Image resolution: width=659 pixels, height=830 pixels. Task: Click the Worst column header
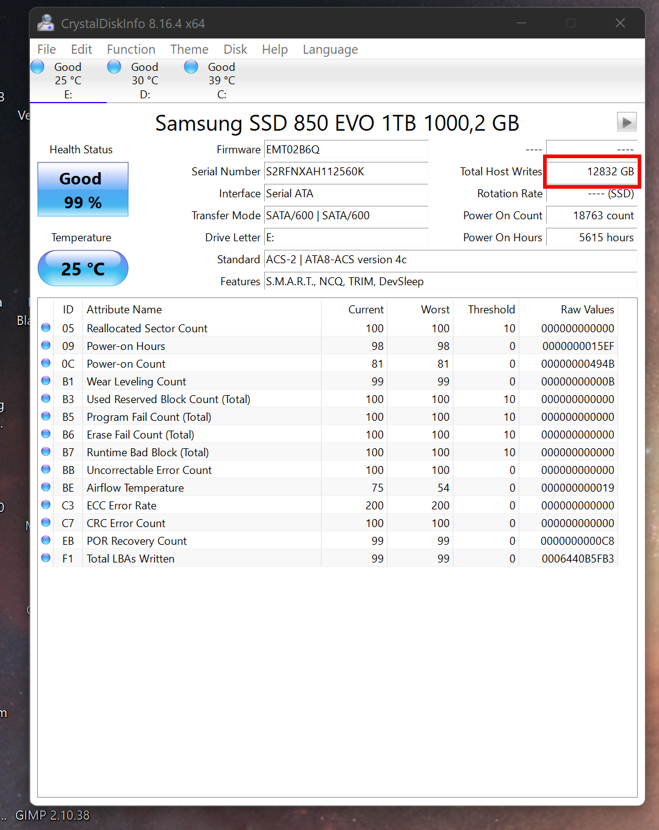coord(420,310)
